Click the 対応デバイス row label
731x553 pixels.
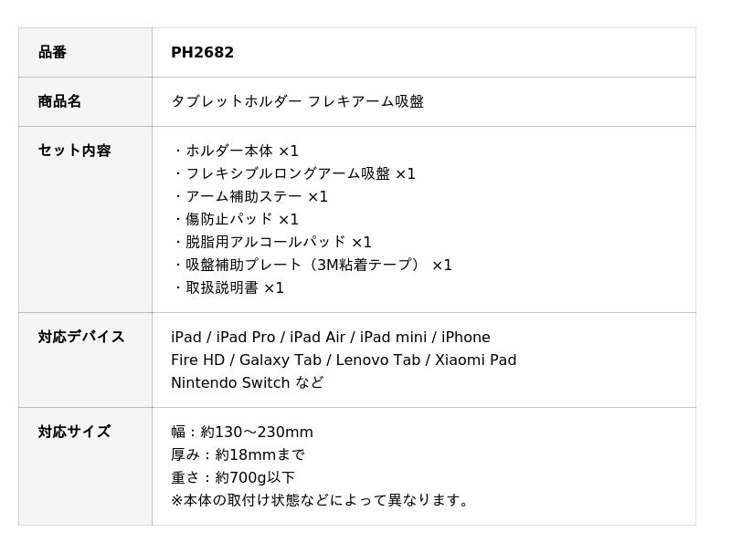point(81,338)
